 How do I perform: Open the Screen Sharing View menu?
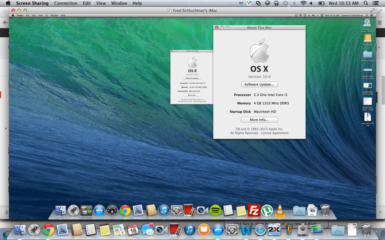click(101, 3)
